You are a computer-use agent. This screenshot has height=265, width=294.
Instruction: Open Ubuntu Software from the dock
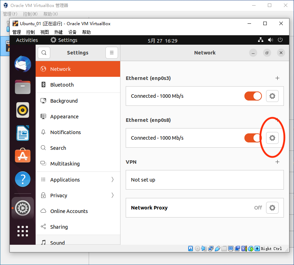pyautogui.click(x=23, y=155)
